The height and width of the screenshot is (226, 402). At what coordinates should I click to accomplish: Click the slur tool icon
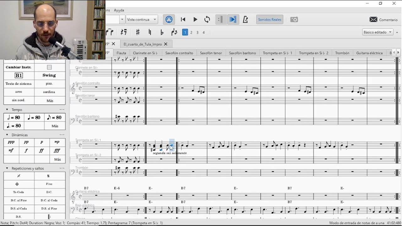(110, 32)
